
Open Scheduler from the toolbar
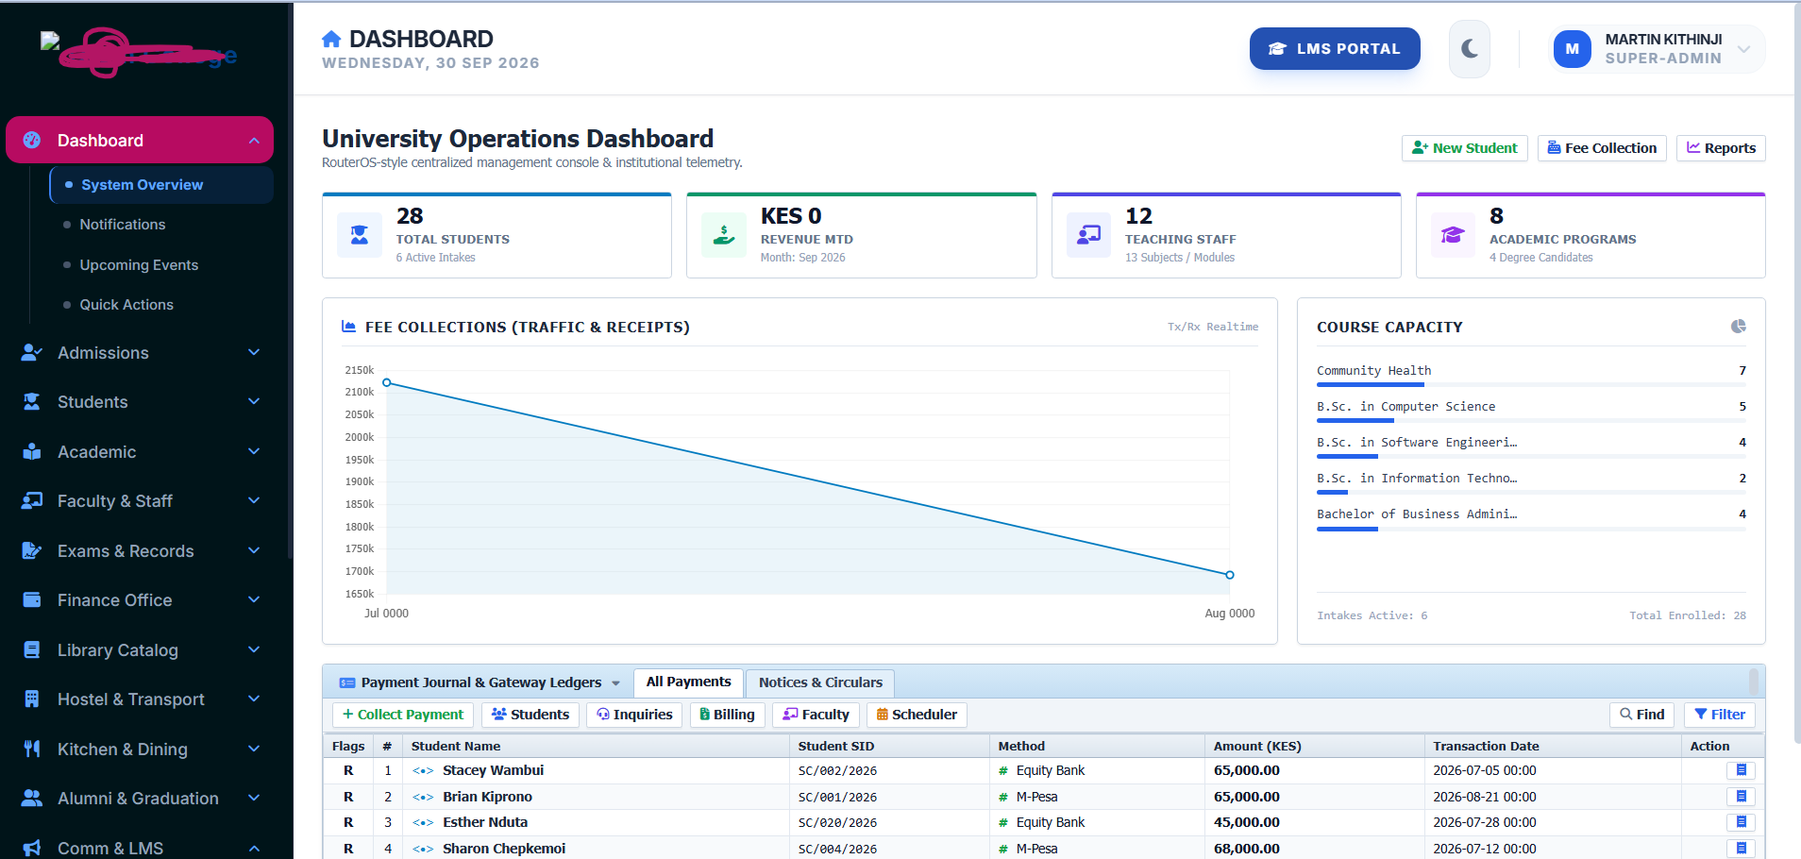917,715
